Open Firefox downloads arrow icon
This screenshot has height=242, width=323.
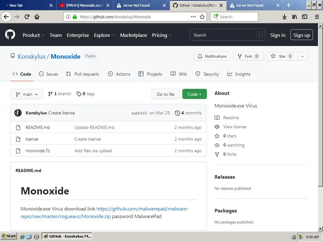[285, 17]
